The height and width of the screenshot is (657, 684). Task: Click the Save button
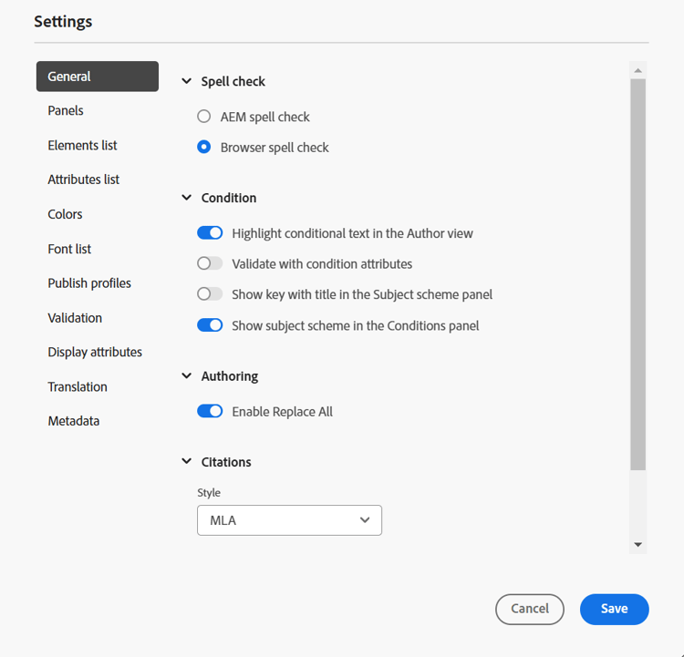pos(614,609)
